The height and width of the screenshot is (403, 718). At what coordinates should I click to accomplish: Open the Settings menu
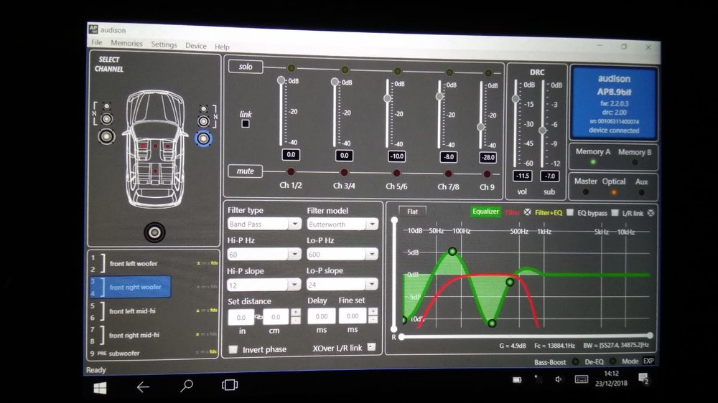pyautogui.click(x=164, y=44)
